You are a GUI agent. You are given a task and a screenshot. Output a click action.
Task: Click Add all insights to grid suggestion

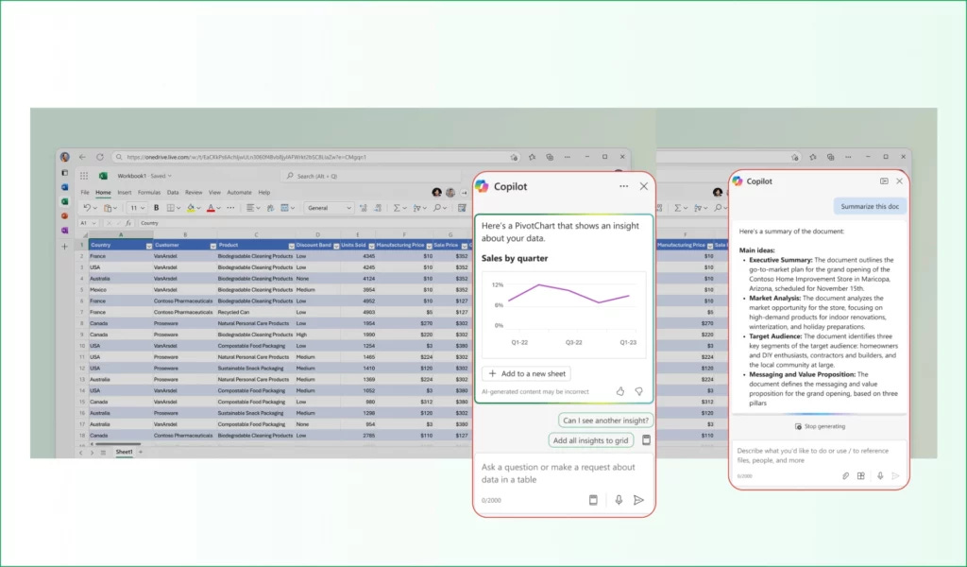(591, 440)
